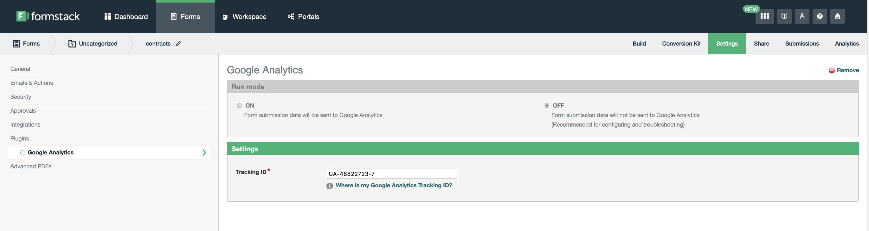Open the apps grid icon
Image resolution: width=869 pixels, height=231 pixels.
(x=764, y=16)
